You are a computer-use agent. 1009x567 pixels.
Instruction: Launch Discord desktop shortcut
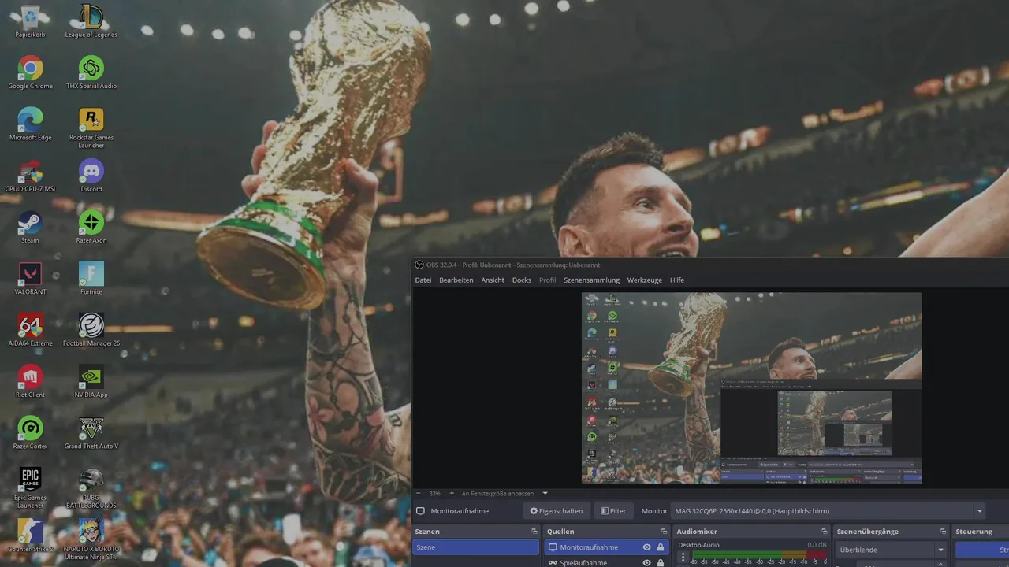click(x=91, y=175)
